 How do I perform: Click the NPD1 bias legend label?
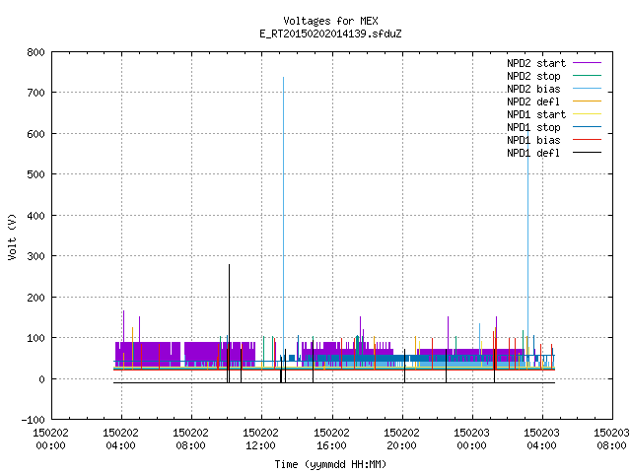point(533,140)
